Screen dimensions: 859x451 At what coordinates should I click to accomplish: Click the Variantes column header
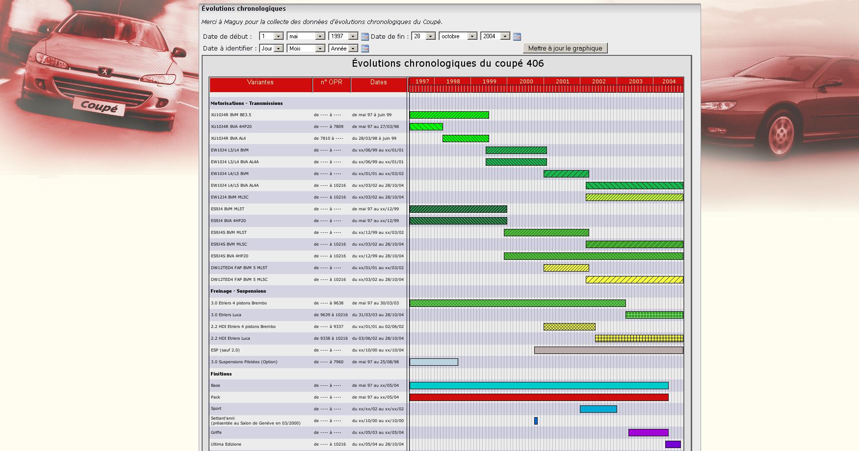[x=260, y=82]
